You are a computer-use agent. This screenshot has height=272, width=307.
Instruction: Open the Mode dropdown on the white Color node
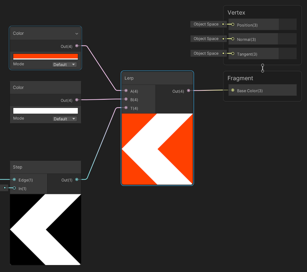coord(64,119)
